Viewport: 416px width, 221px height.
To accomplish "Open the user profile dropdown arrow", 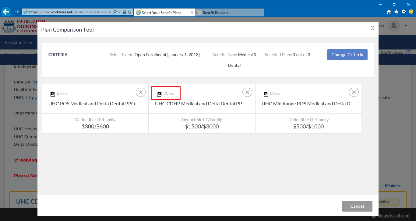I will coord(406,26).
